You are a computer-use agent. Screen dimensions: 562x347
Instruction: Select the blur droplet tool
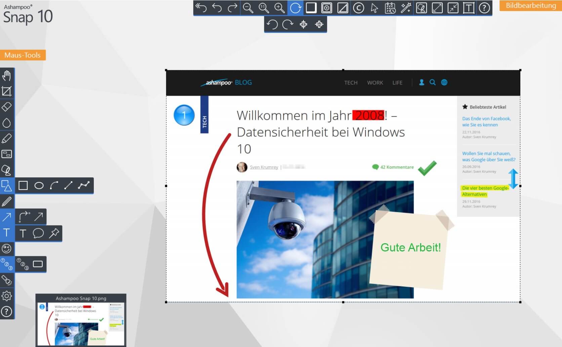7,123
